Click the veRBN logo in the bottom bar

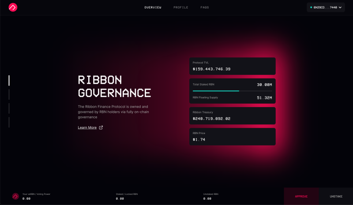[x=15, y=196]
